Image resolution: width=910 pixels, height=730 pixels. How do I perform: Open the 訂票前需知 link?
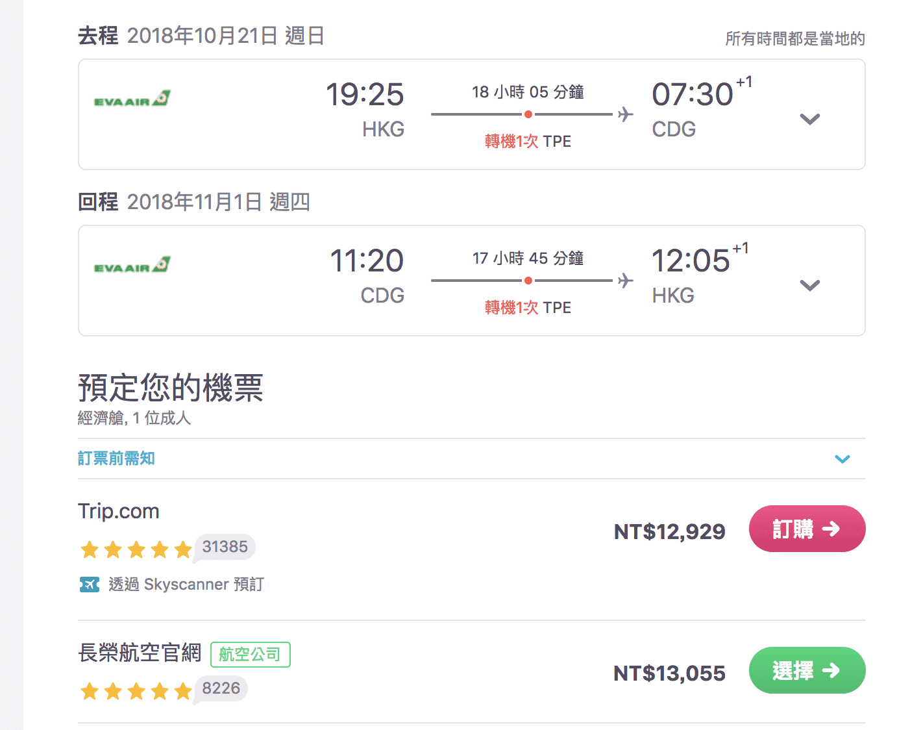[116, 459]
